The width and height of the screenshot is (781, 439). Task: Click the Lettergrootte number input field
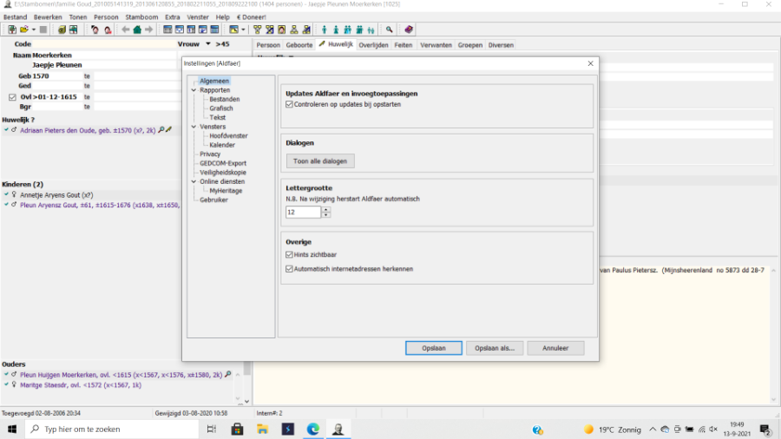point(303,212)
